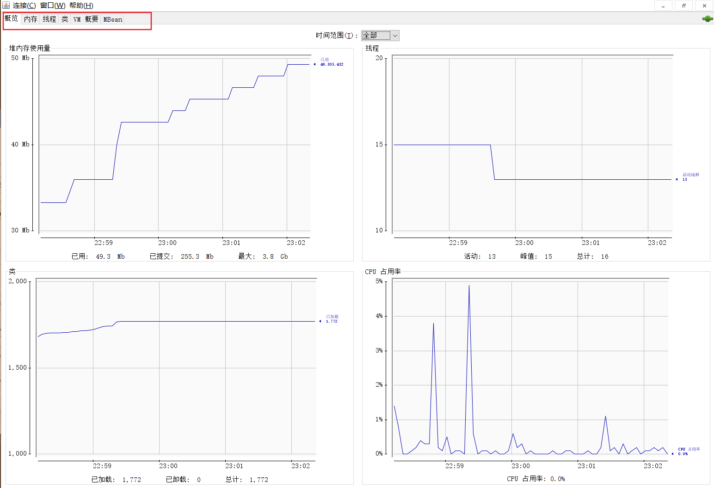Open the VM 概要 tab

[x=86, y=19]
